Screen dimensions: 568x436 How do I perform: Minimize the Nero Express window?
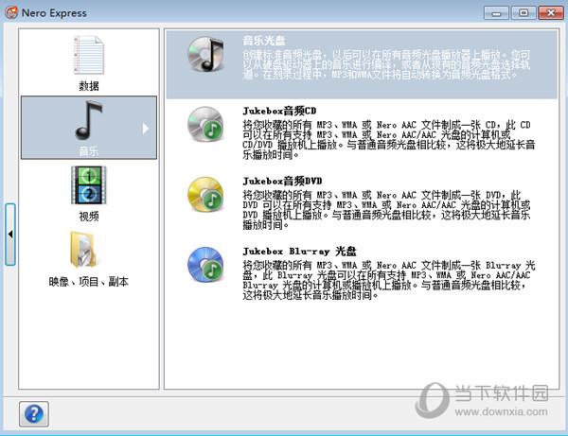(x=494, y=13)
